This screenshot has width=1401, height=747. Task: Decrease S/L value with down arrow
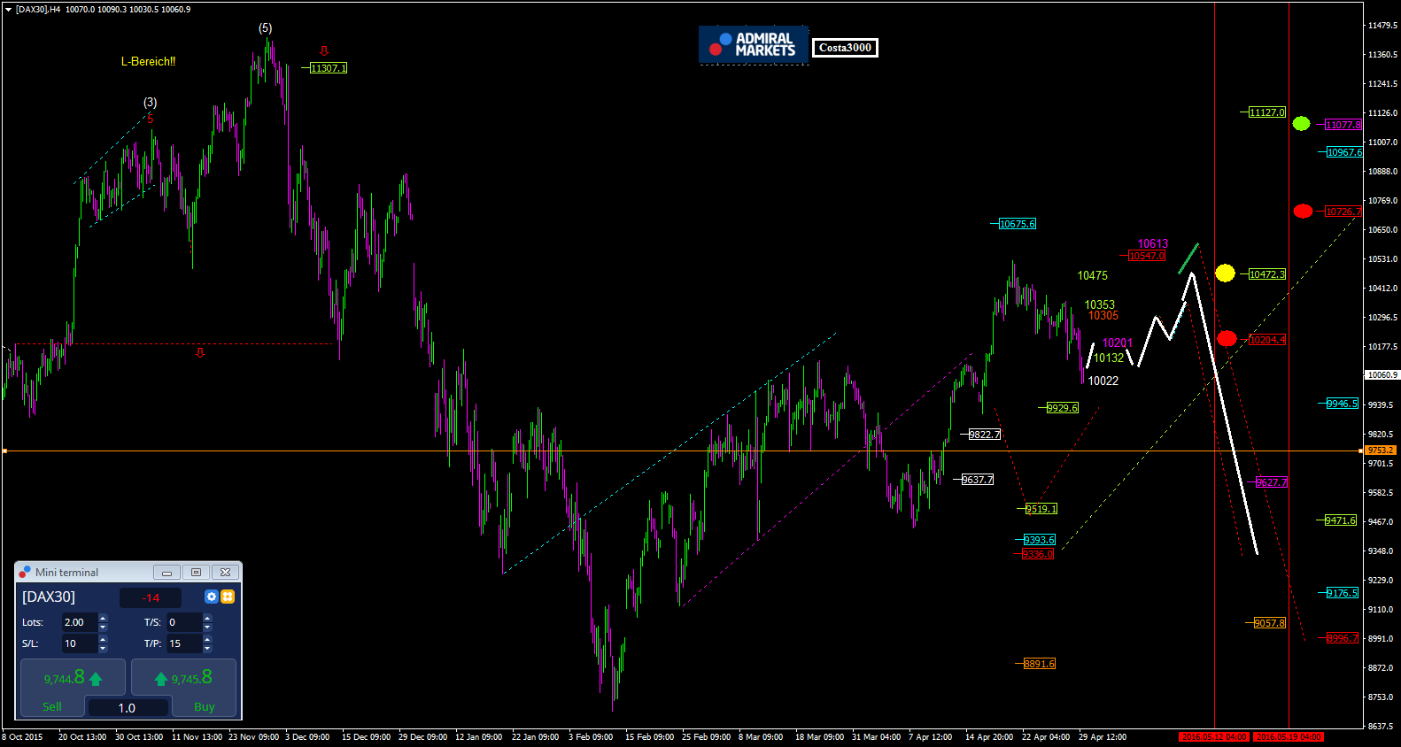click(103, 648)
